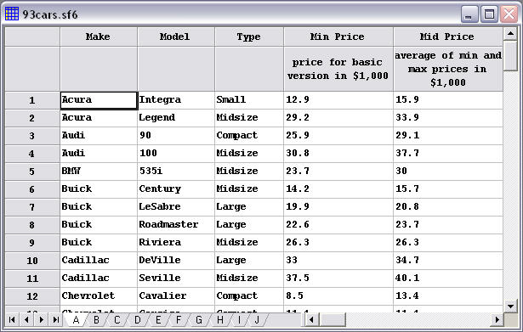Image resolution: width=523 pixels, height=332 pixels.
Task: Switch to sheet tab D
Action: (x=138, y=320)
